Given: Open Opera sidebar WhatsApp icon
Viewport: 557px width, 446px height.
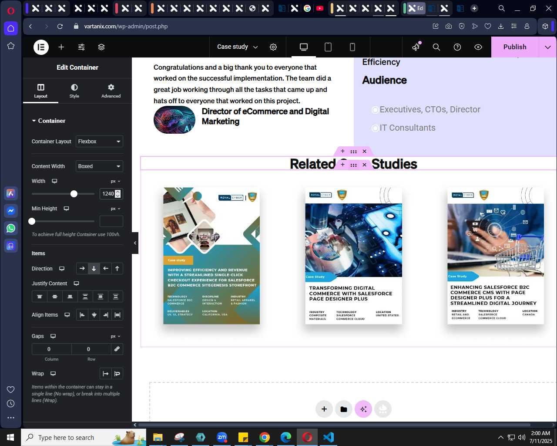Looking at the screenshot, I should click(x=11, y=228).
